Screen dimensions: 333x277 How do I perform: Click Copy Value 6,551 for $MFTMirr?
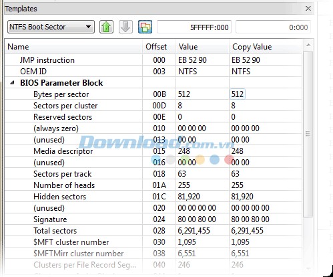(x=240, y=254)
